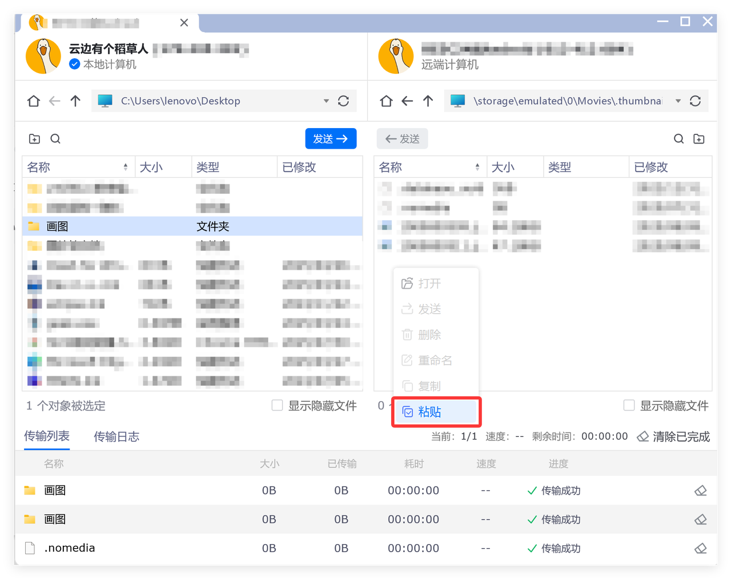This screenshot has height=579, width=731.
Task: Maximize the file transfer window
Action: [685, 22]
